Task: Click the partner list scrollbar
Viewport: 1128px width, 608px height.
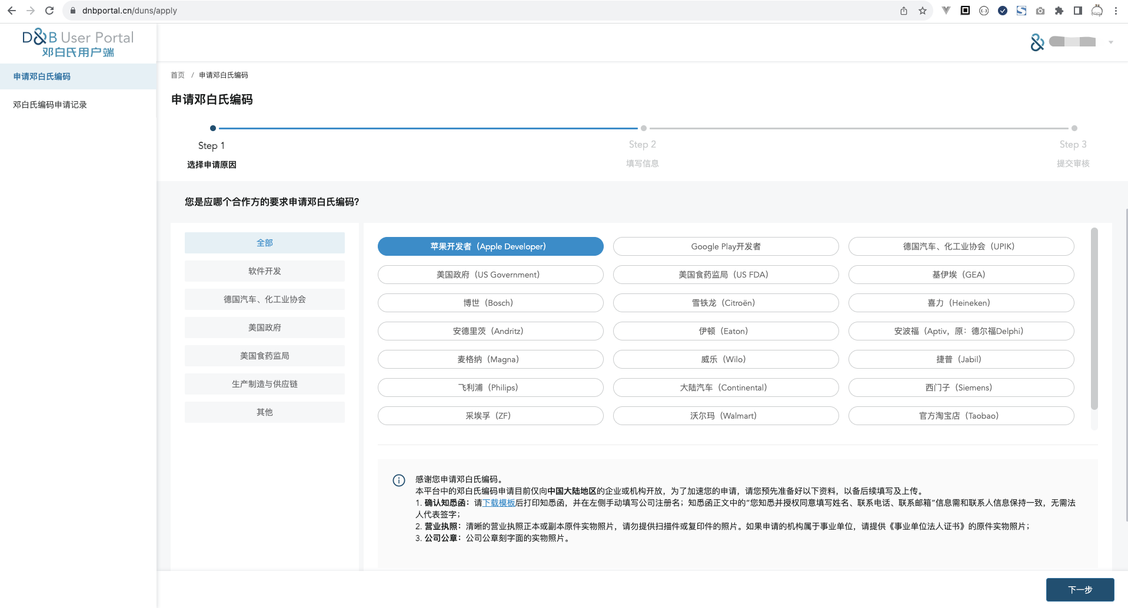Action: (x=1094, y=319)
